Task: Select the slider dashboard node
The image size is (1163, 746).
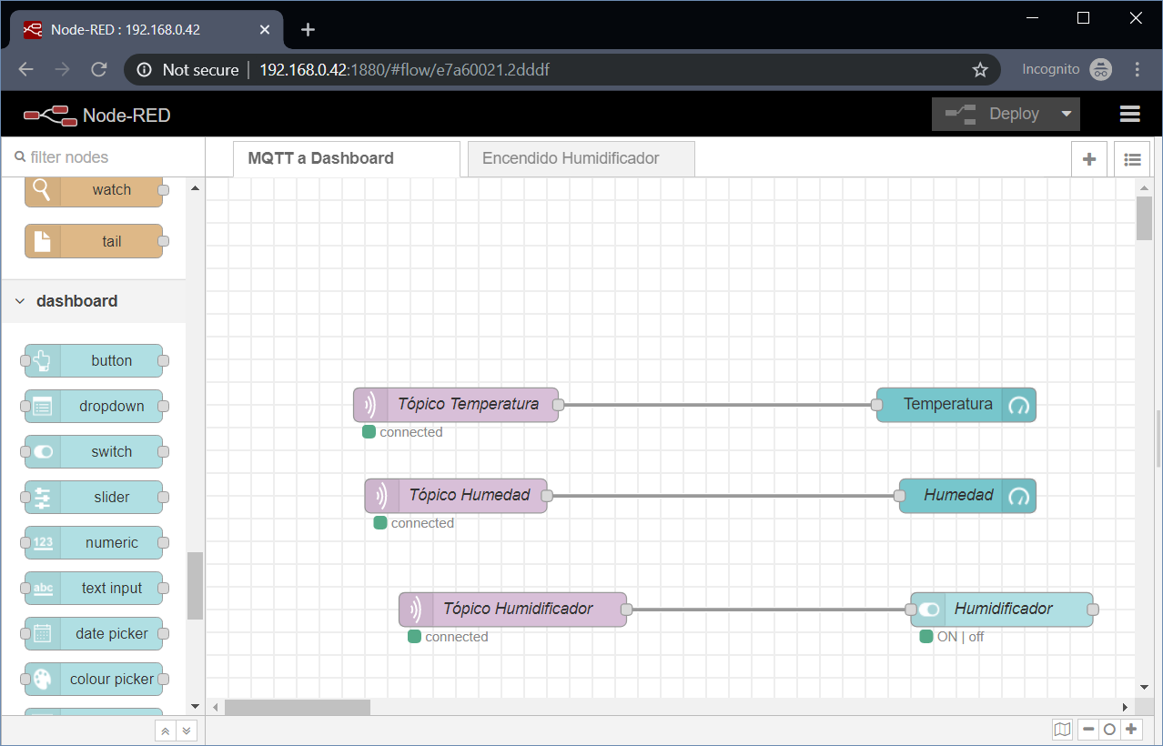Action: coord(94,498)
